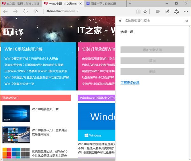Click the IT之家 logo in banner
This screenshot has width=191, height=161.
[13, 32]
